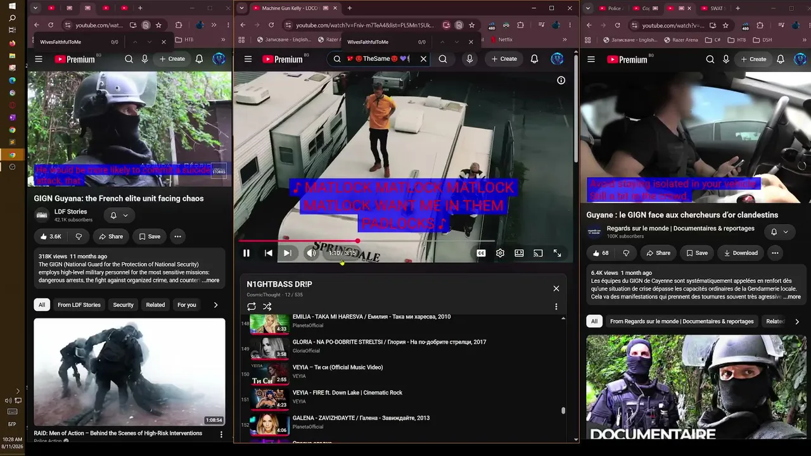Open notifications bell in right window
Viewport: 811px width, 456px height.
pos(781,59)
